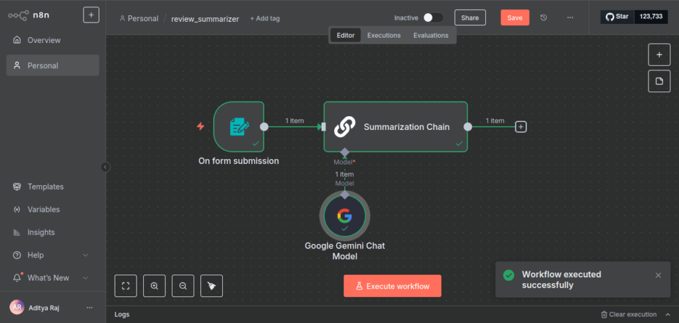
Task: Click the Execute workflow button
Action: 392,286
